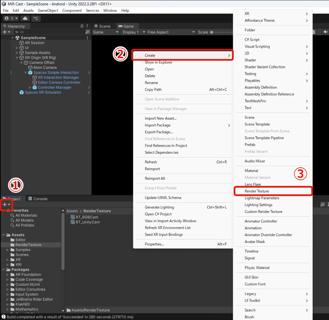Open the version control branch icon

tap(36, 18)
